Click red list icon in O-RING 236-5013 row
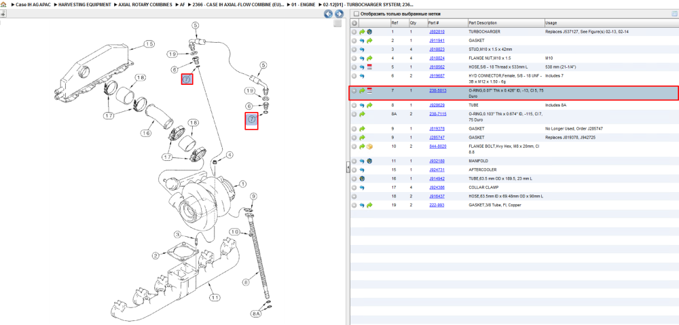Image resolution: width=679 pixels, height=325 pixels. [x=369, y=90]
